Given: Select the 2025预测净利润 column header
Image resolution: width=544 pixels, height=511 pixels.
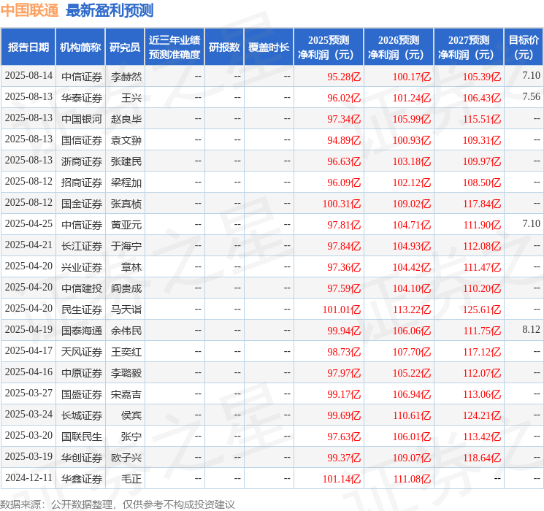Looking at the screenshot, I should tap(329, 47).
